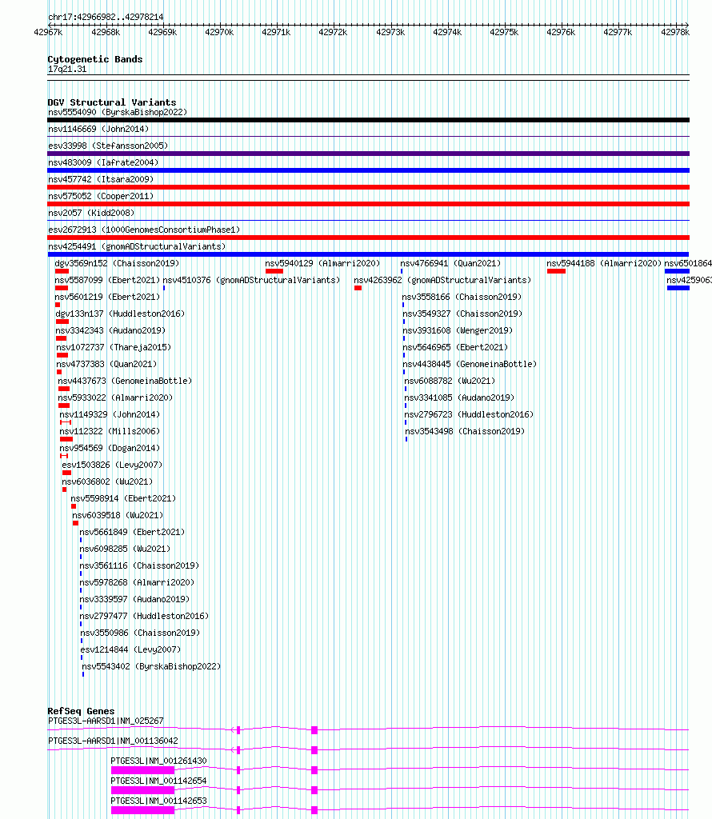Select the 17q21.31 band label
This screenshot has height=819, width=712.
tap(67, 69)
